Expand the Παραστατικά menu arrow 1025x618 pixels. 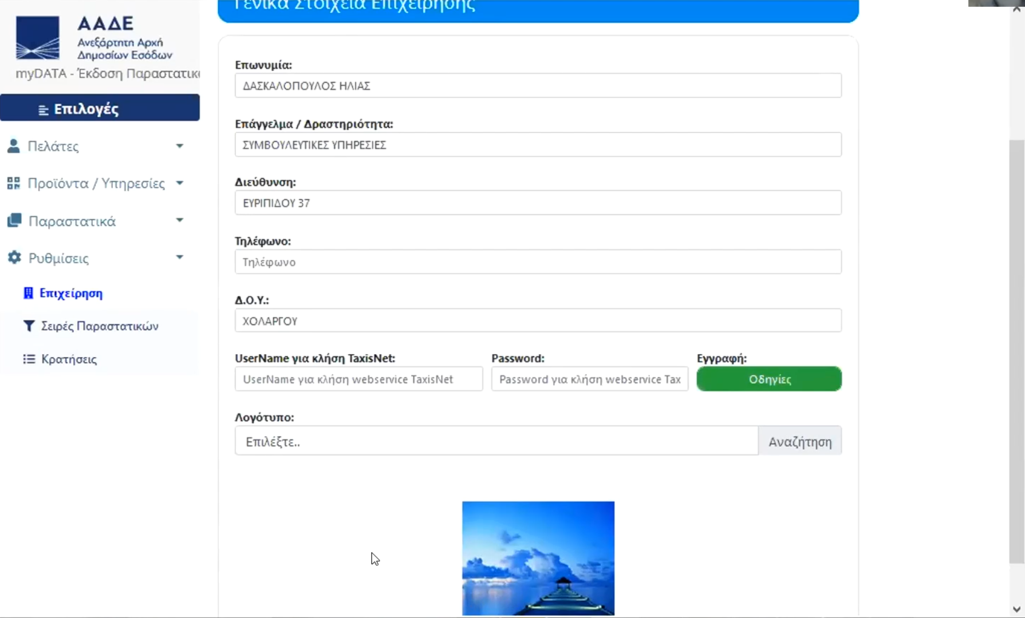click(179, 220)
